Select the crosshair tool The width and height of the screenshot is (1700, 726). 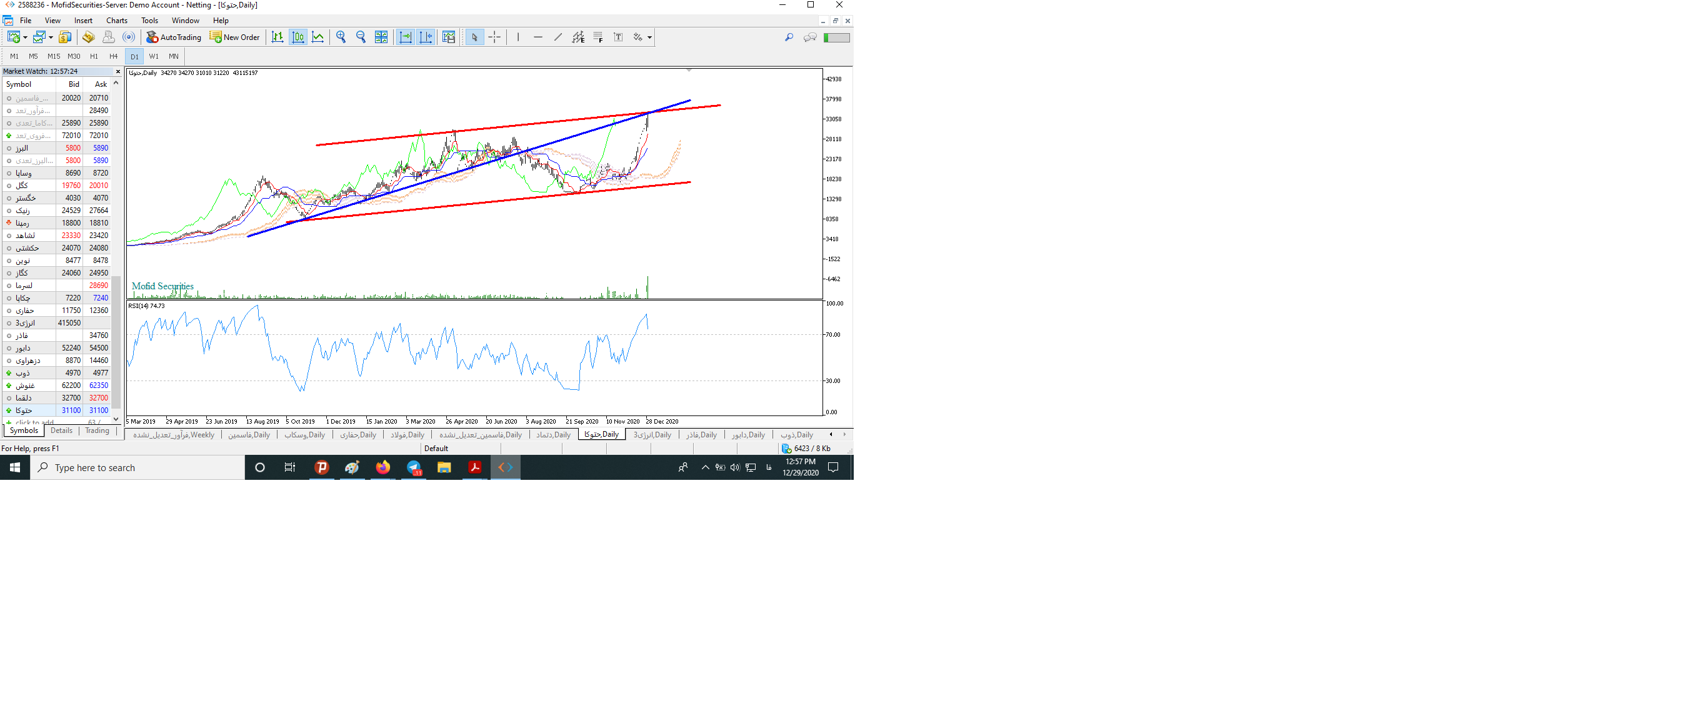point(494,37)
